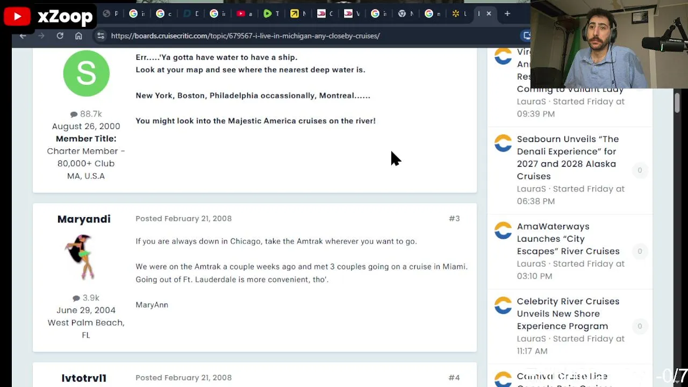Open the browser home page button
The image size is (688, 387).
(x=78, y=35)
